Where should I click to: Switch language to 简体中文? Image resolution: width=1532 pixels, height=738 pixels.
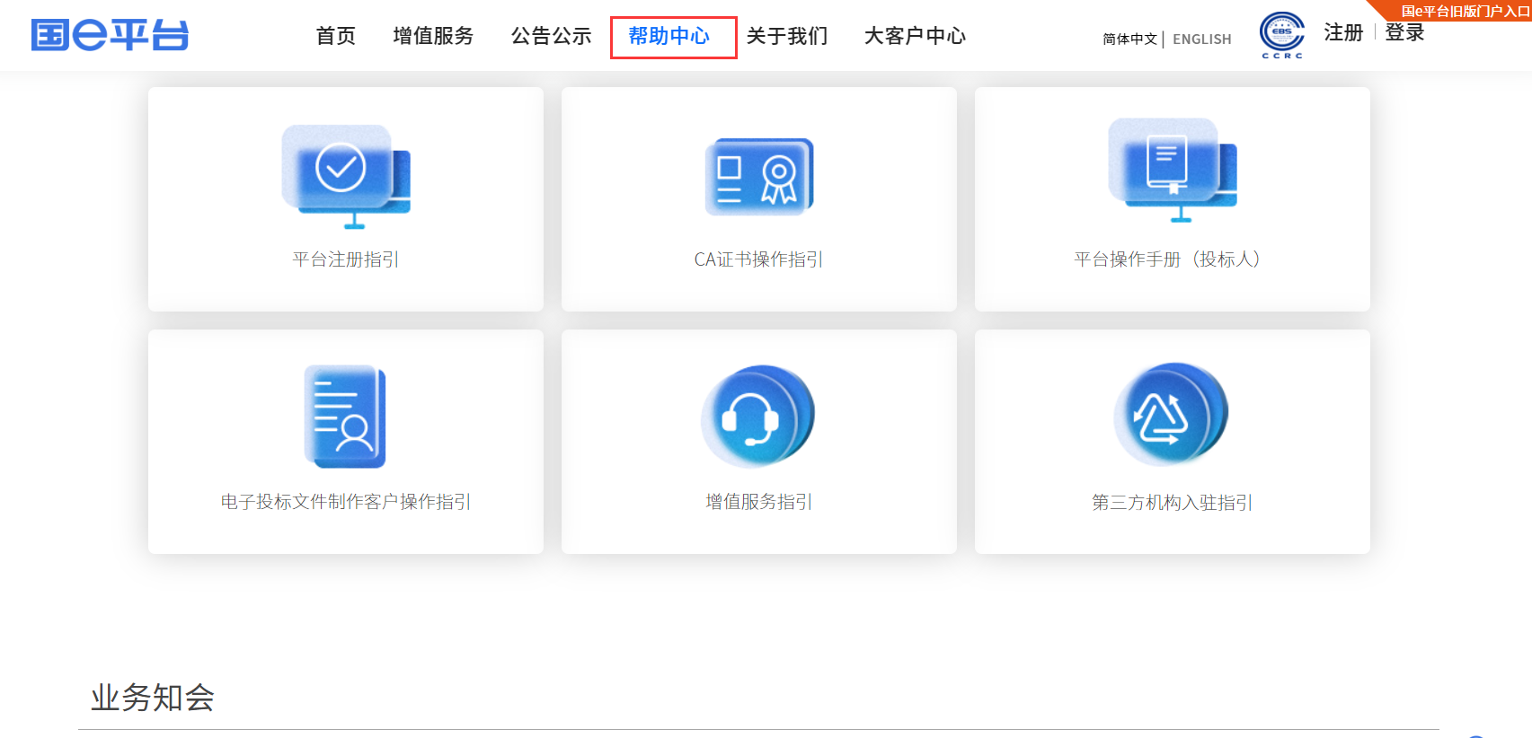pos(1129,40)
